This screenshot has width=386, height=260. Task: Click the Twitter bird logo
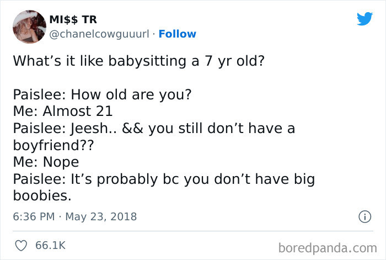364,19
